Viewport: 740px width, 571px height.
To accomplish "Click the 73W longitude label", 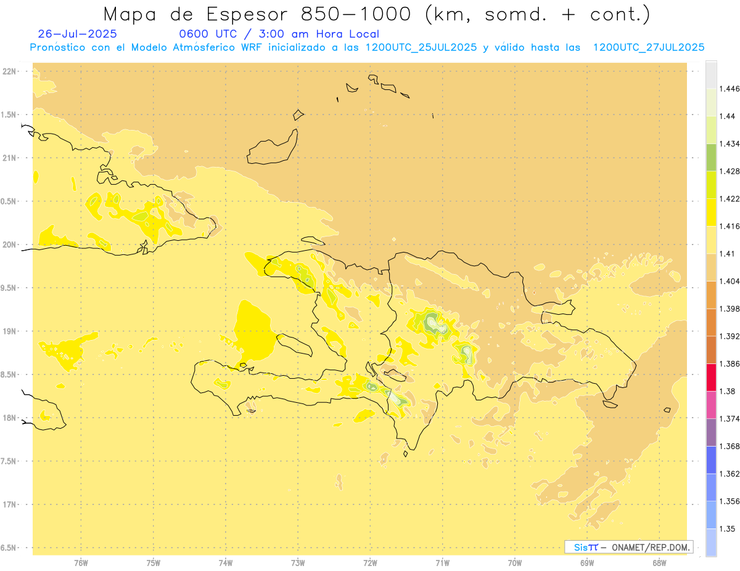I will pyautogui.click(x=298, y=563).
